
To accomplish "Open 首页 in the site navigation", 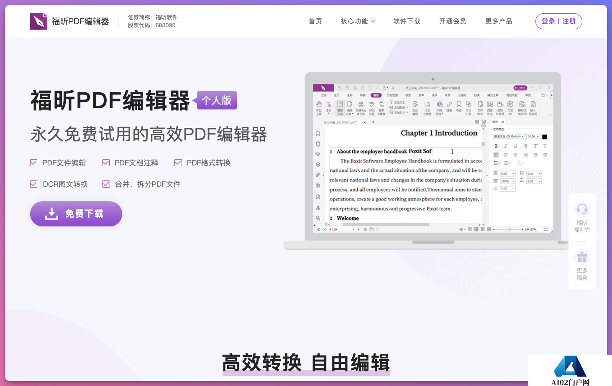I will 315,21.
